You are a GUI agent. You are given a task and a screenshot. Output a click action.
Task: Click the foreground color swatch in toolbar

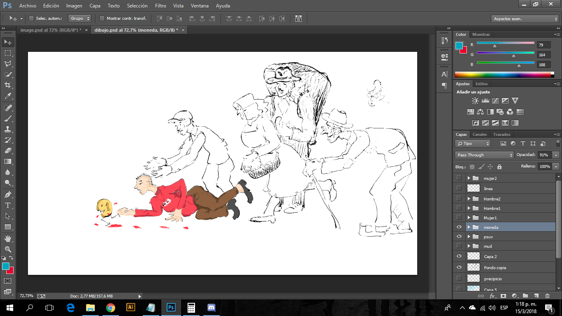(6, 267)
